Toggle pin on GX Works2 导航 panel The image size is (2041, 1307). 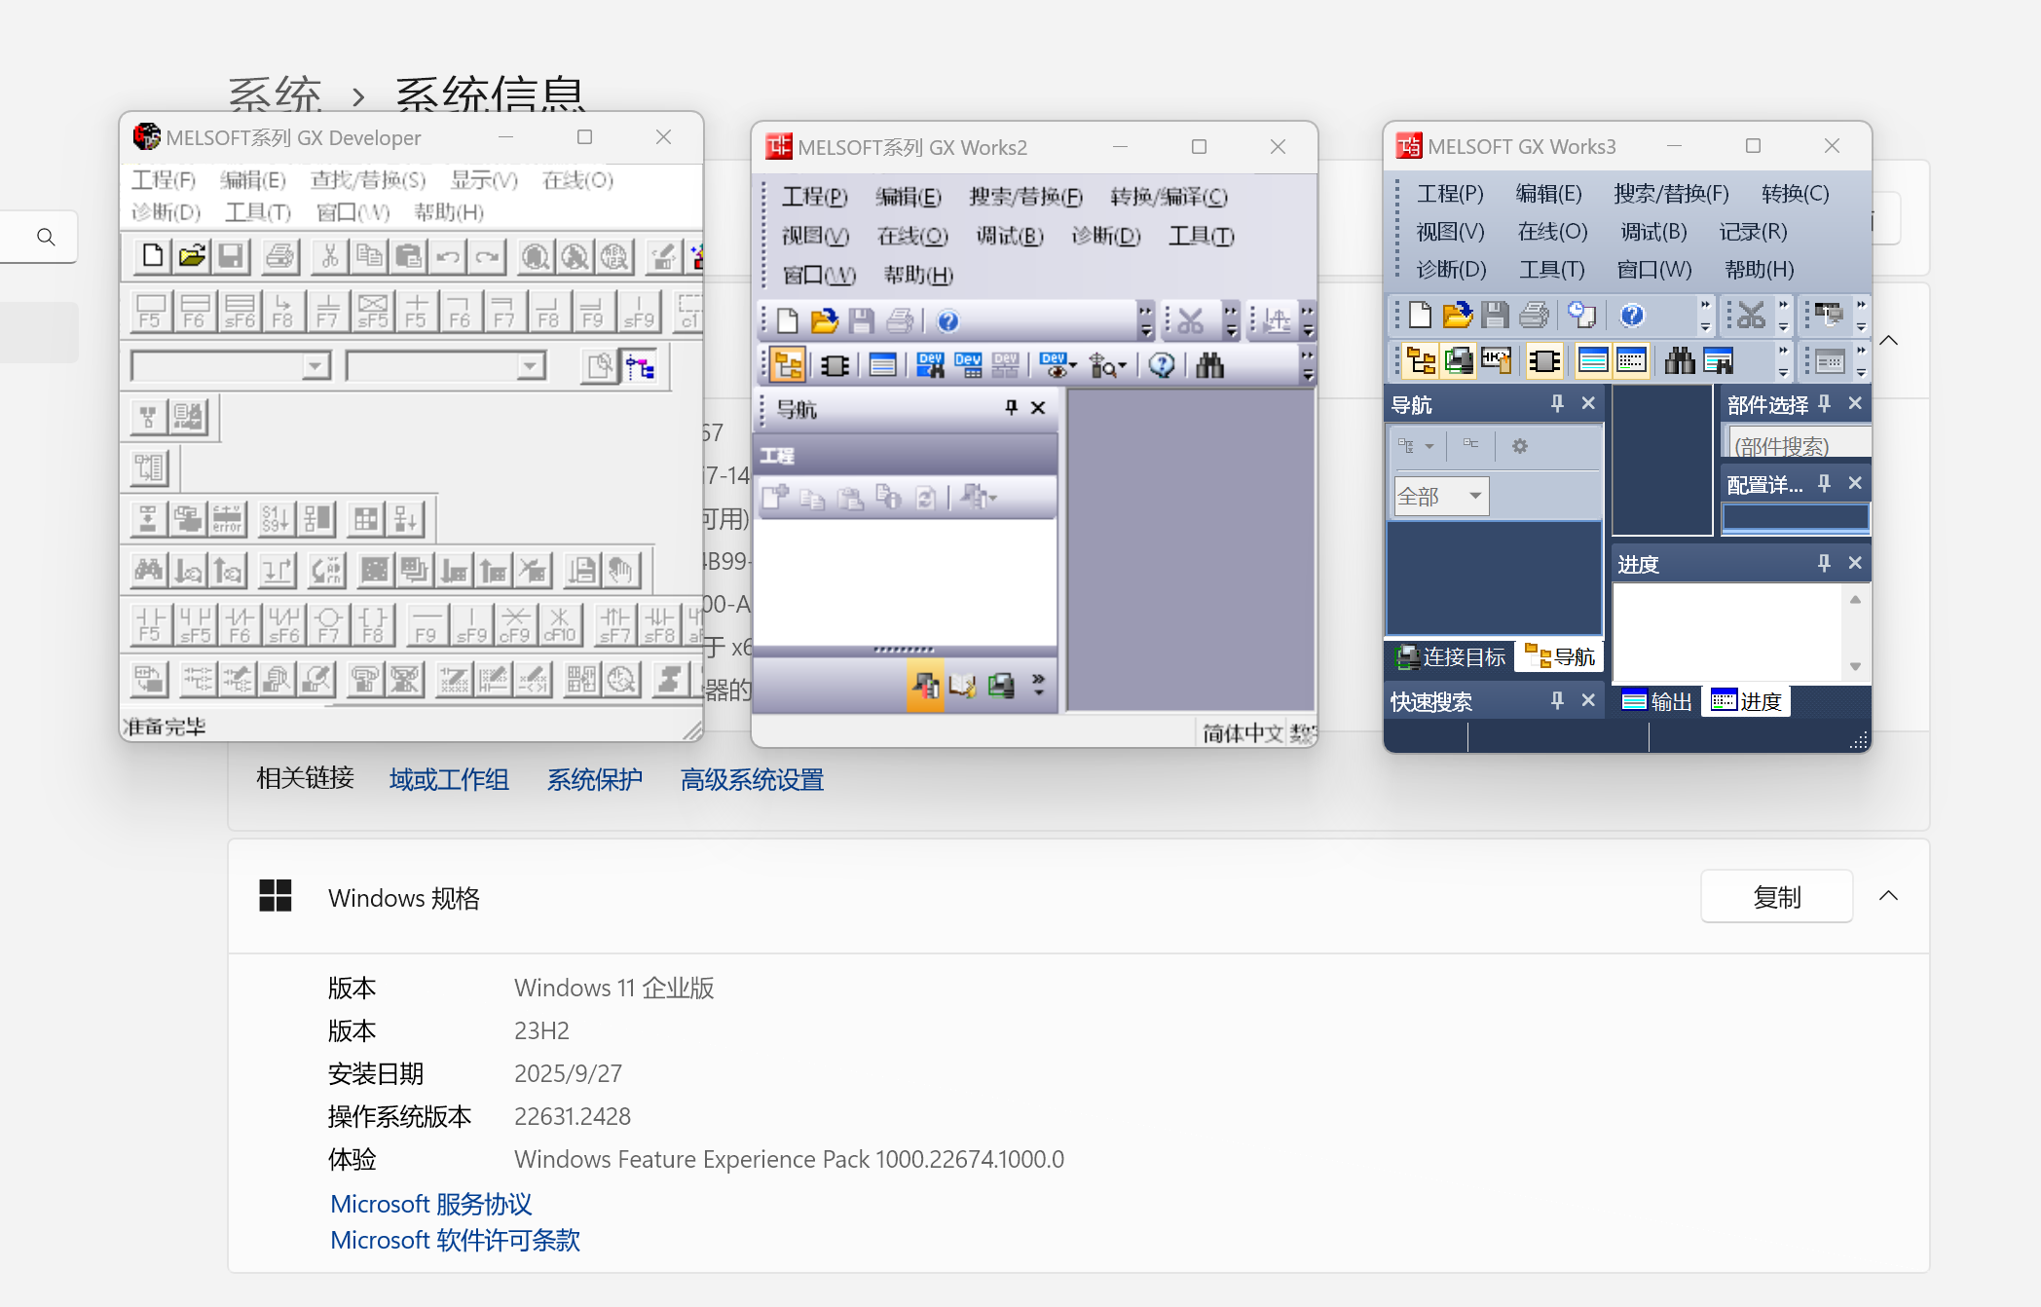pos(1011,408)
